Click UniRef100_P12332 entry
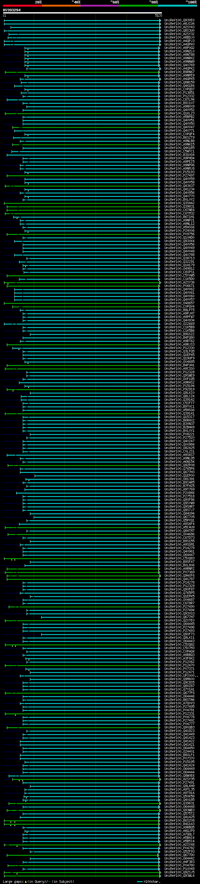The width and height of the screenshot is (200, 884). (179, 96)
